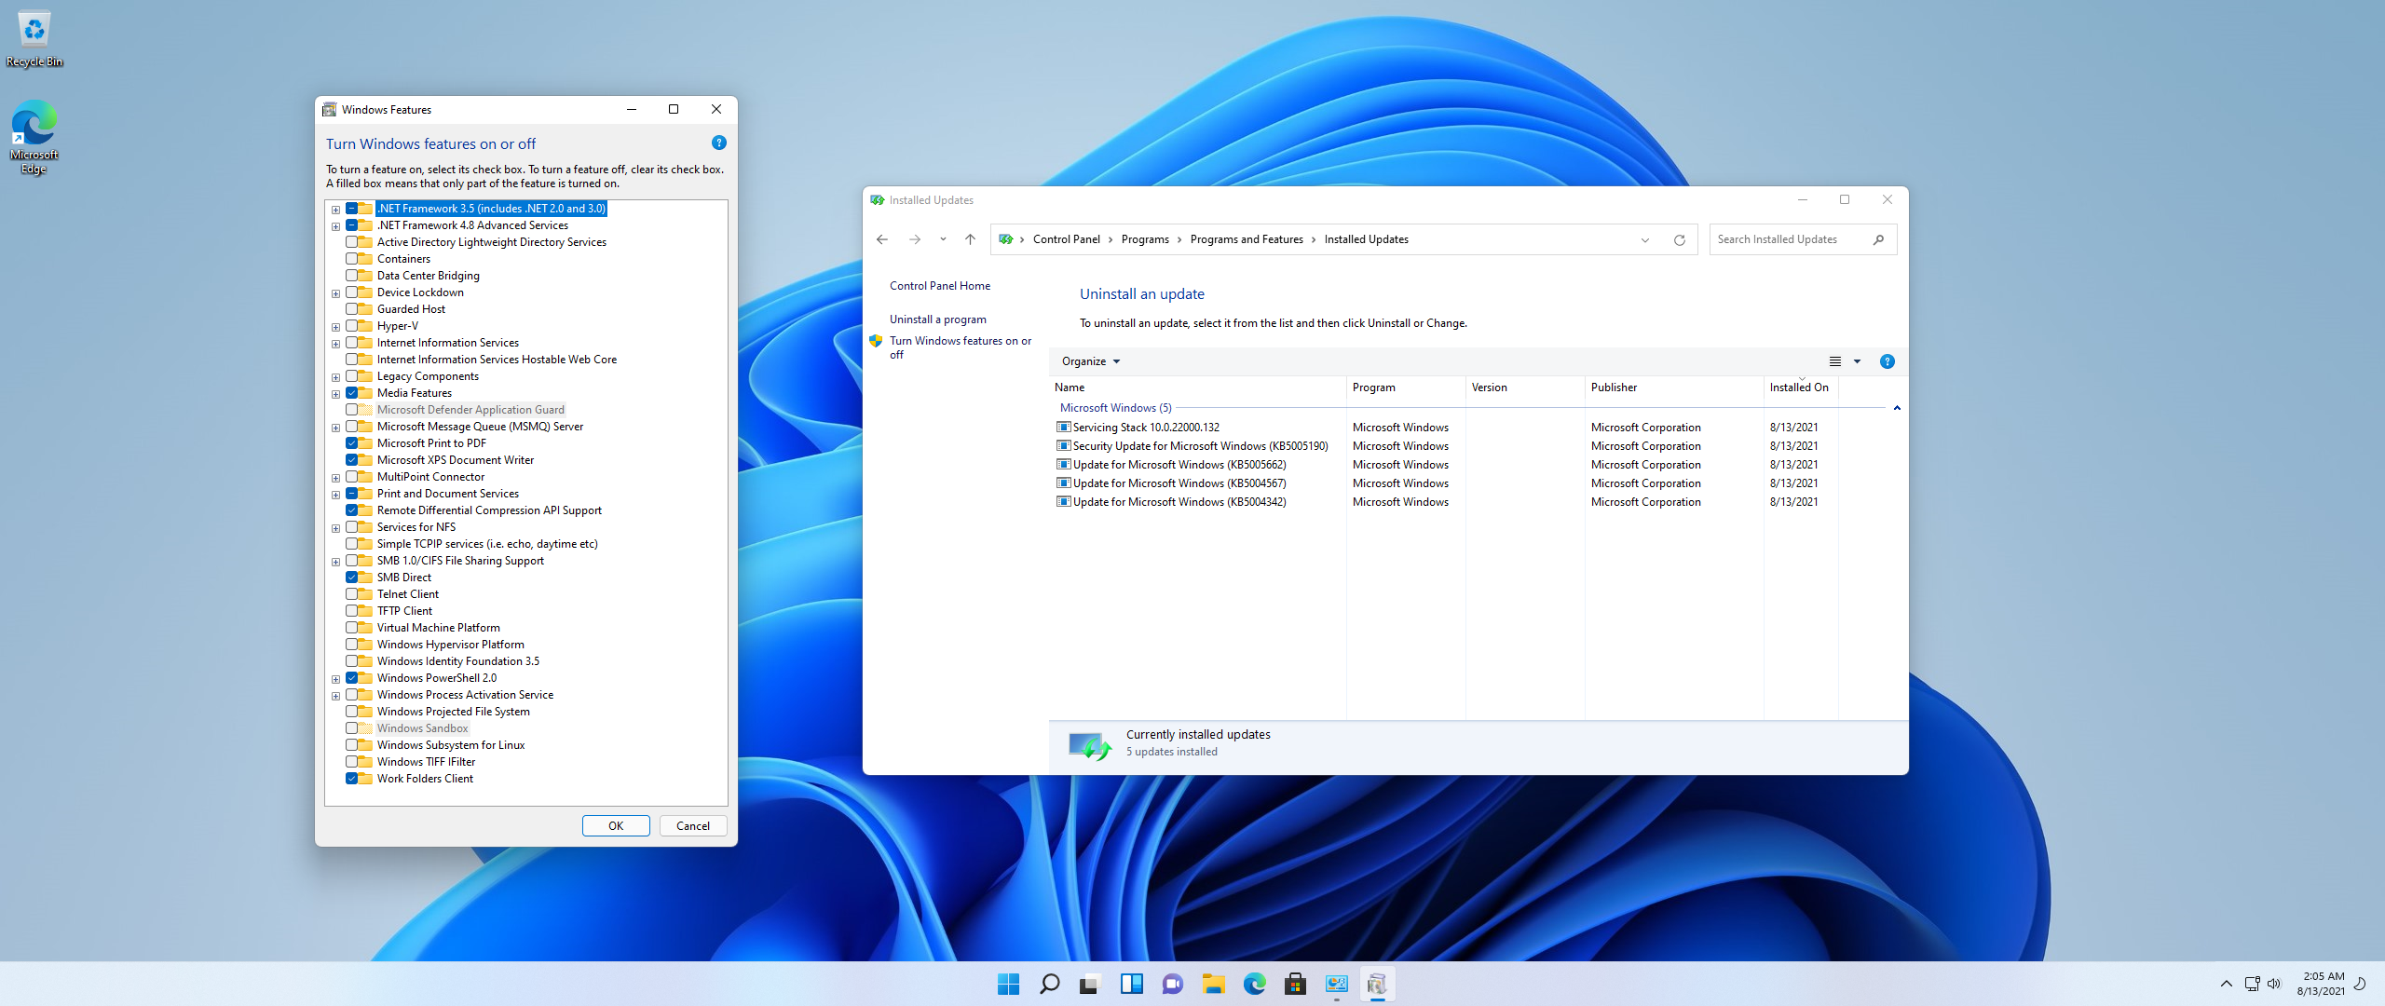Expand Print and Document Services node

click(x=335, y=495)
